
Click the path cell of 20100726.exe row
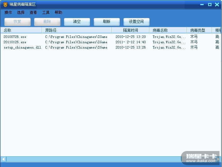point(76,37)
